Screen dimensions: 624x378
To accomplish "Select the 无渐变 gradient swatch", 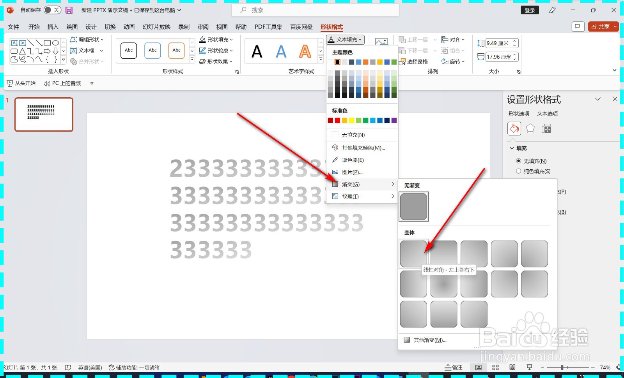I will [413, 207].
